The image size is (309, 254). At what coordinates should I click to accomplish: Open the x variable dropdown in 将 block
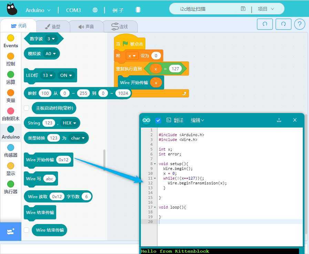pyautogui.click(x=132, y=56)
